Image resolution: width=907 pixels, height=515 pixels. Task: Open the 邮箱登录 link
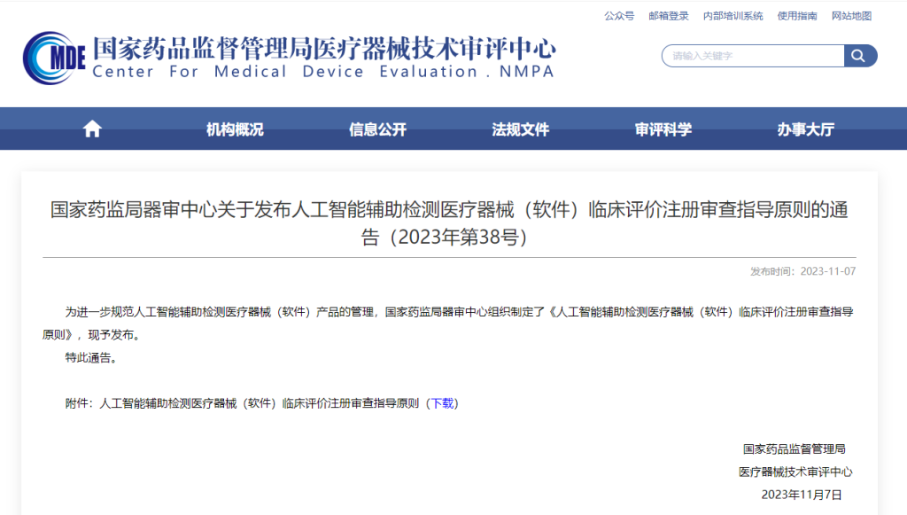point(669,16)
